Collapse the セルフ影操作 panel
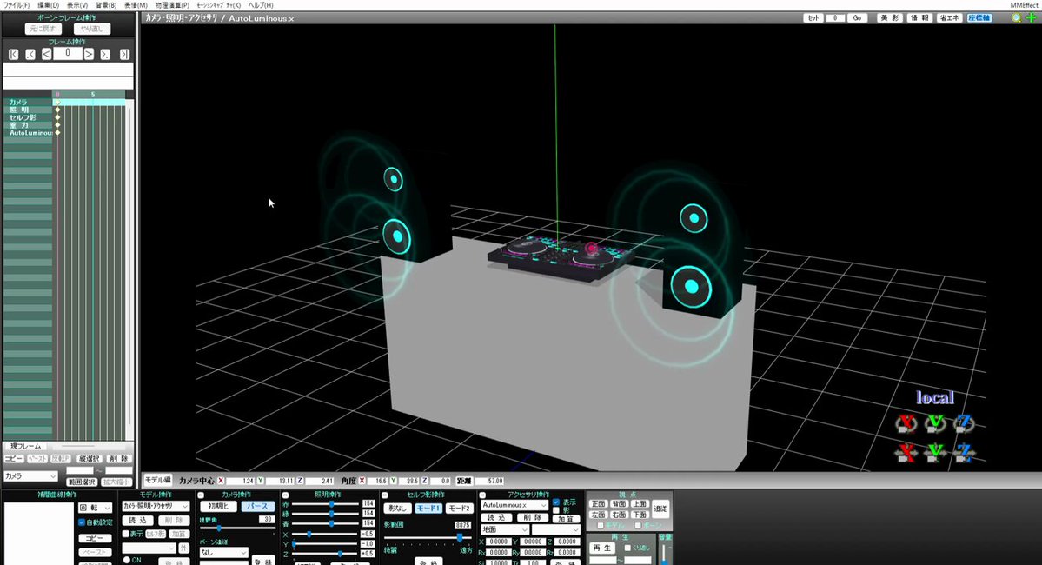 [x=384, y=495]
